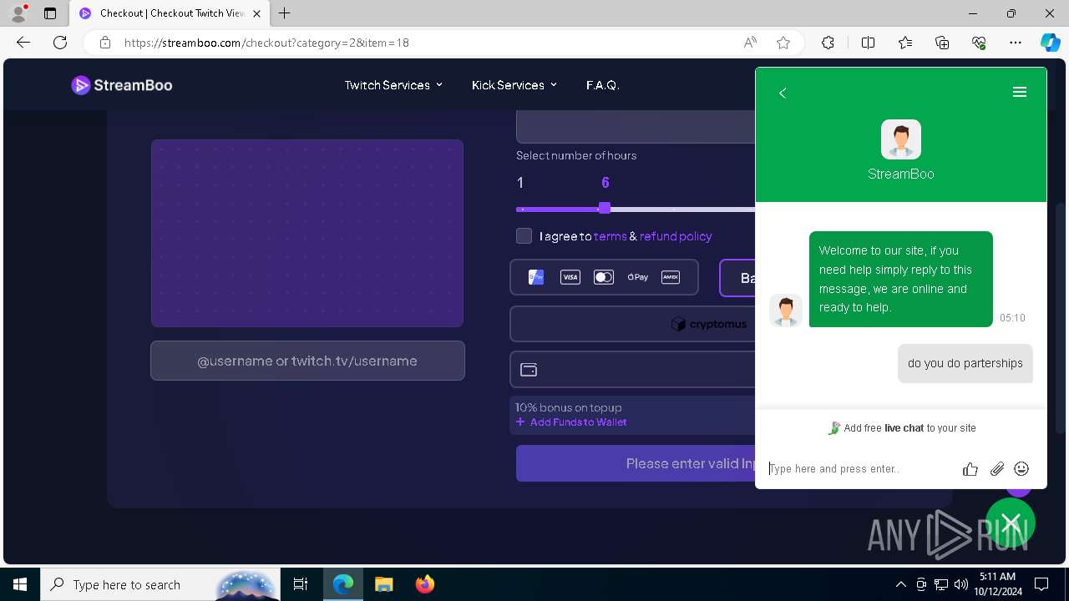Click Add Funds to Wallet link
The height and width of the screenshot is (601, 1069).
(571, 422)
